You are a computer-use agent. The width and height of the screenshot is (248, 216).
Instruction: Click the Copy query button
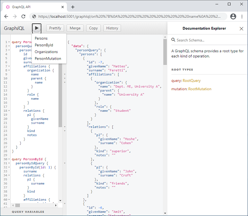[x=93, y=28]
